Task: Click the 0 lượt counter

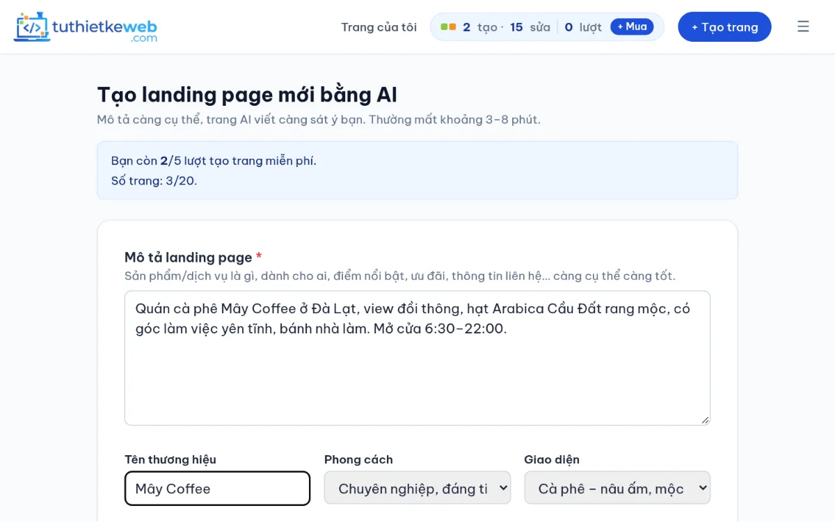Action: (583, 27)
